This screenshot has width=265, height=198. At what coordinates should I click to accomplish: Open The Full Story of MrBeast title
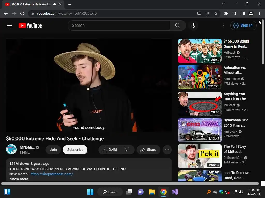[x=234, y=149]
